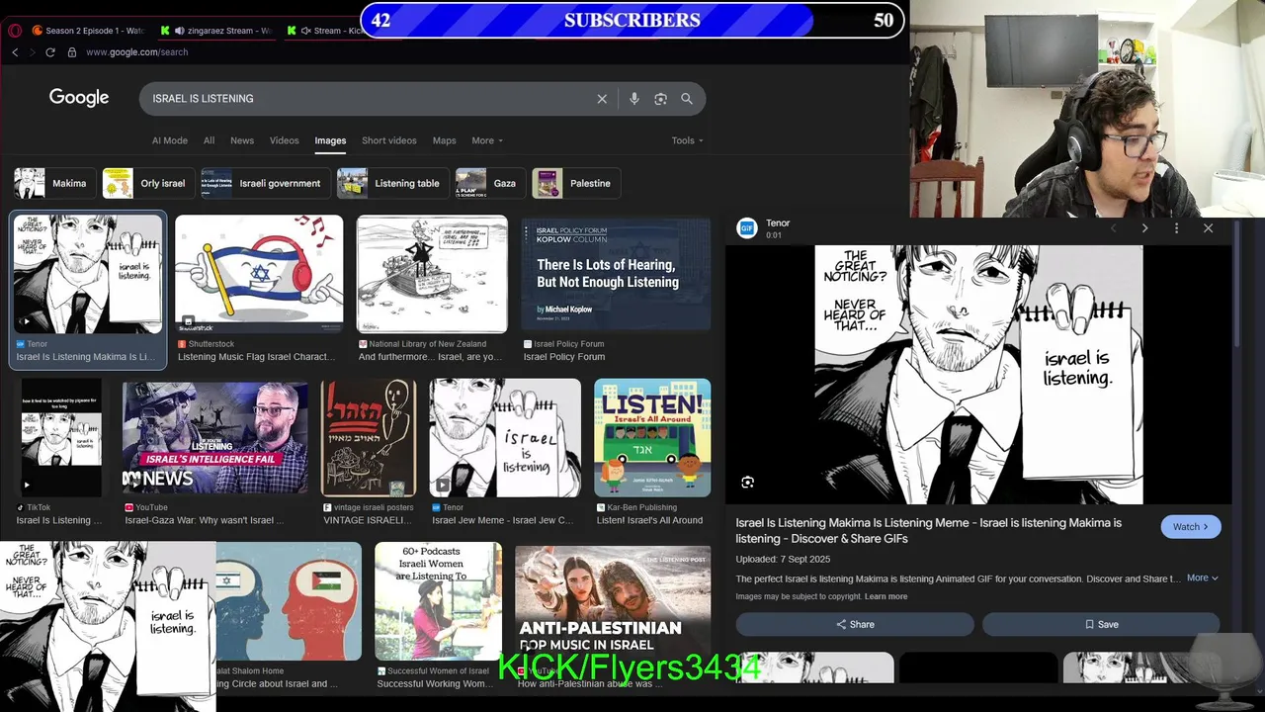Screen dimensions: 1265x712
Task: Filter by Israeli government chip
Action: tap(264, 183)
